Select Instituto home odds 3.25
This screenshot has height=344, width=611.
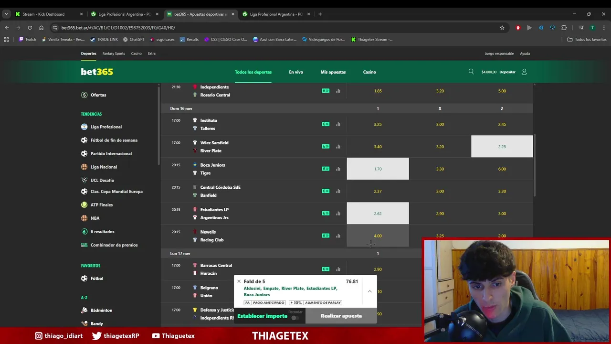tap(378, 124)
